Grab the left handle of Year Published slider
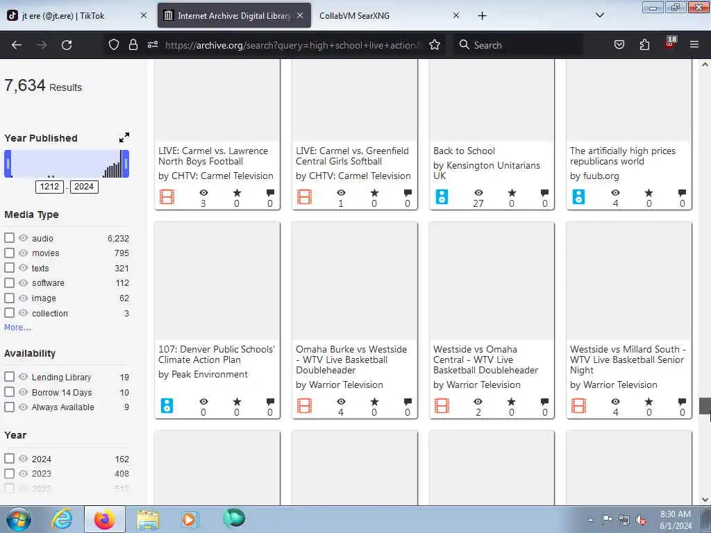The height and width of the screenshot is (533, 711). click(8, 164)
